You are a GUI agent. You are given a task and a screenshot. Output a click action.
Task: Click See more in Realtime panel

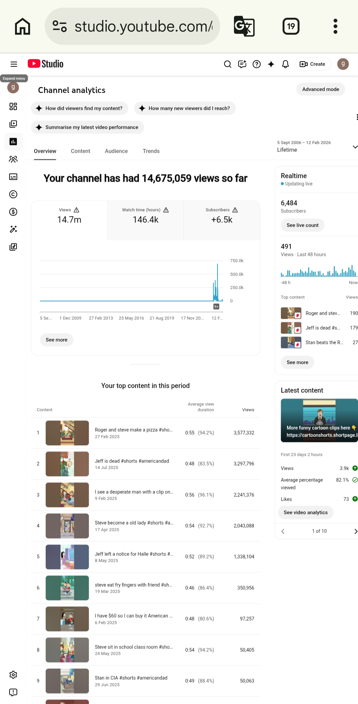(297, 362)
